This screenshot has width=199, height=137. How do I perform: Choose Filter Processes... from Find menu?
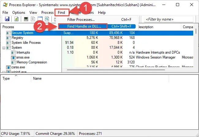click(97, 20)
